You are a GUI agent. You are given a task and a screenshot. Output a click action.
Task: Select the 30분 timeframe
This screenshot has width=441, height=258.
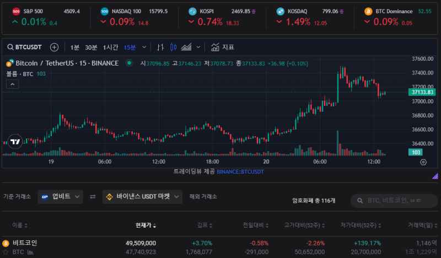91,47
